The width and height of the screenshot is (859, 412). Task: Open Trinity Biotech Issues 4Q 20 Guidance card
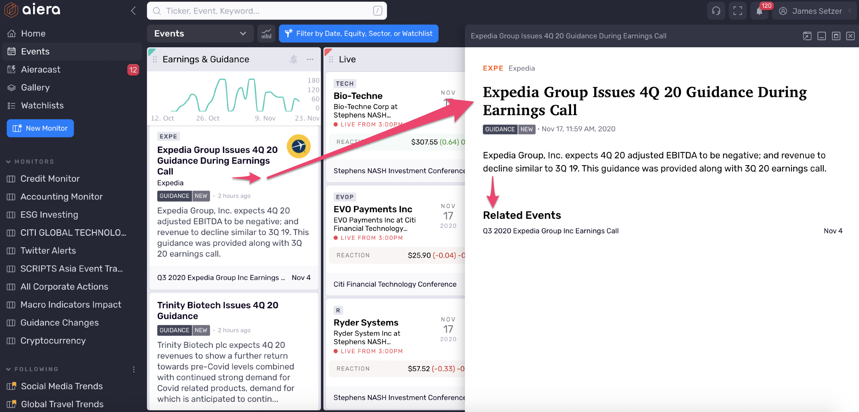click(x=218, y=310)
